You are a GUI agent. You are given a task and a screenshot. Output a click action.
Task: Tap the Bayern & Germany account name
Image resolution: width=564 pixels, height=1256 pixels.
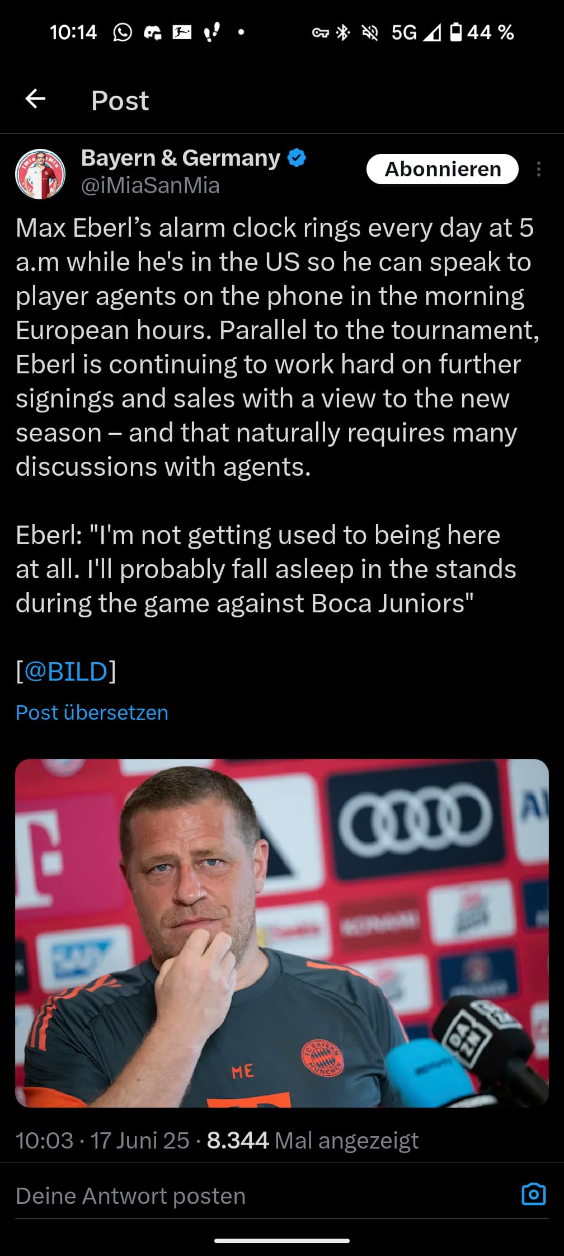pos(180,158)
